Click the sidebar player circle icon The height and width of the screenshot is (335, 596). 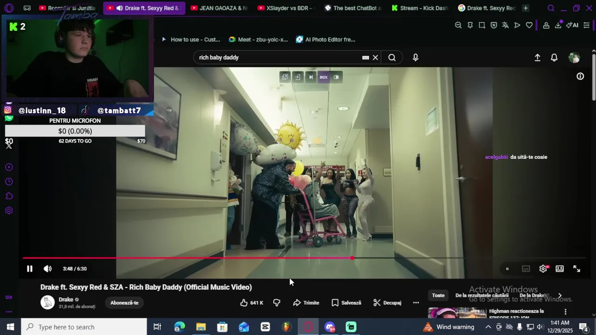tap(9, 167)
